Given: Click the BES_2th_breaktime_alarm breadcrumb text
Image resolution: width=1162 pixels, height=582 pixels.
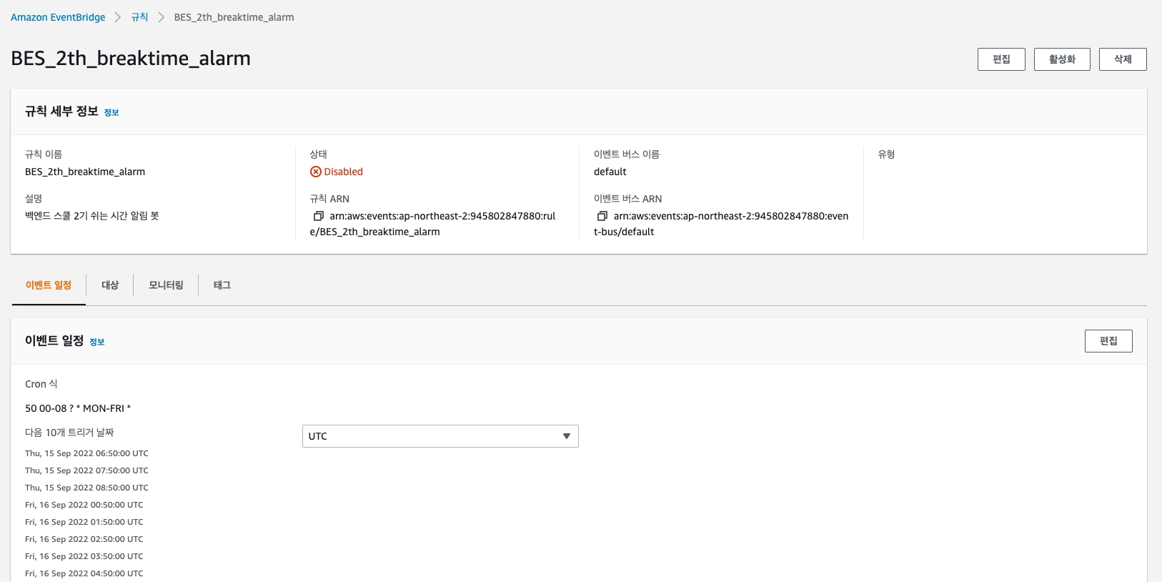Looking at the screenshot, I should [x=234, y=17].
